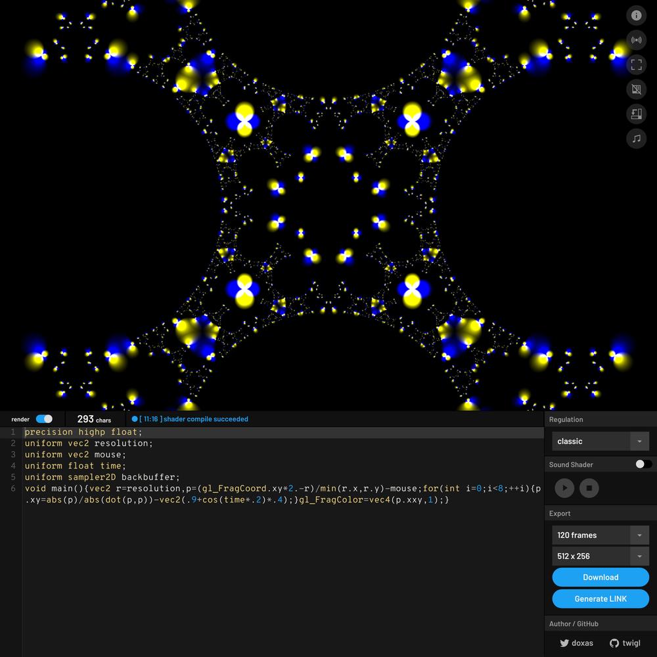Open the information icon at top right
The width and height of the screenshot is (657, 657).
tap(636, 16)
